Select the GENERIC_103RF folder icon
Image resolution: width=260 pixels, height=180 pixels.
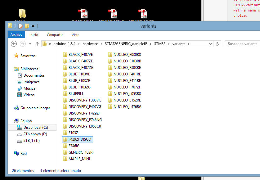(65, 152)
